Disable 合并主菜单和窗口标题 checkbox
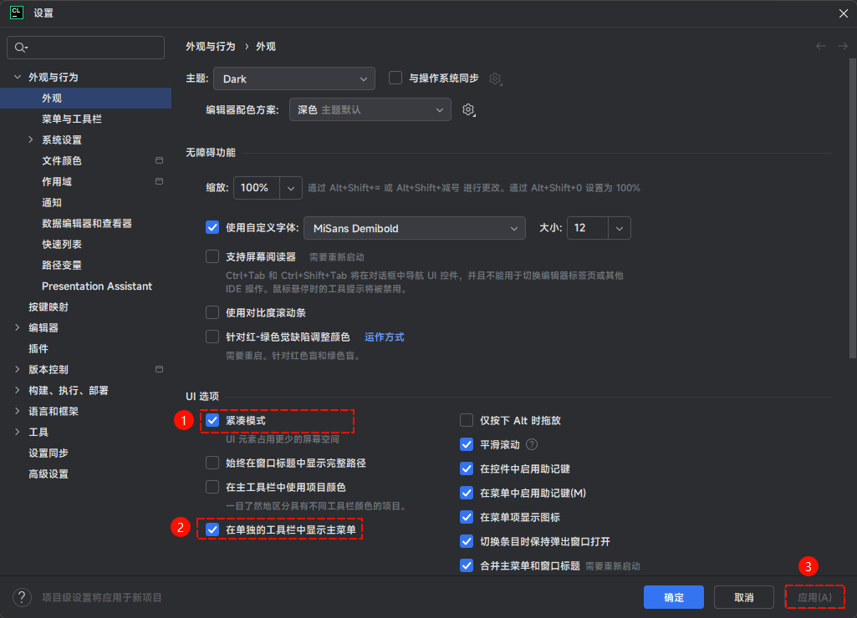The image size is (857, 618). [467, 565]
